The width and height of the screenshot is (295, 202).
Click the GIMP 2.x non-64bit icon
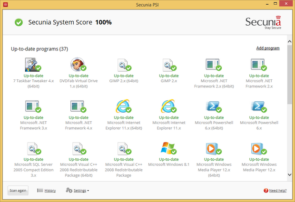tap(169, 65)
